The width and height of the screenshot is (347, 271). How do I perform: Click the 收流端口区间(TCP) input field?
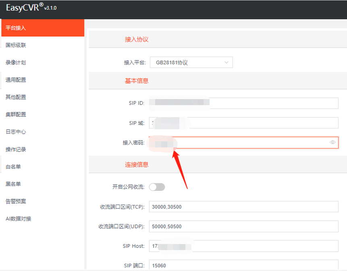pos(242,207)
